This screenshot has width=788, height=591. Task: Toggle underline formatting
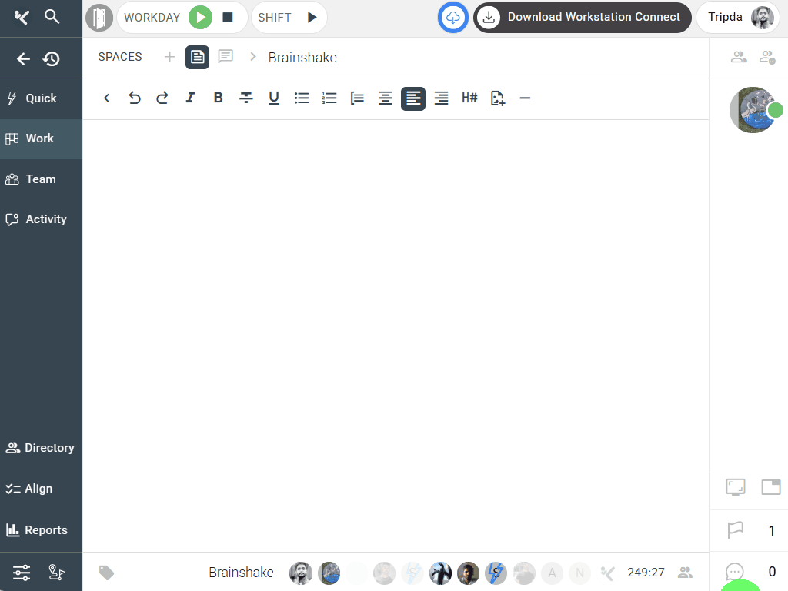pos(273,98)
